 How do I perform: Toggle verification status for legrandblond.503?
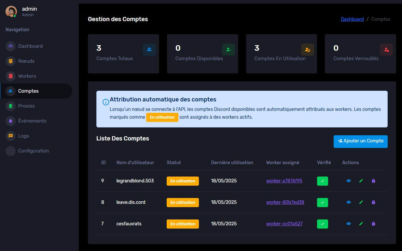point(323,181)
